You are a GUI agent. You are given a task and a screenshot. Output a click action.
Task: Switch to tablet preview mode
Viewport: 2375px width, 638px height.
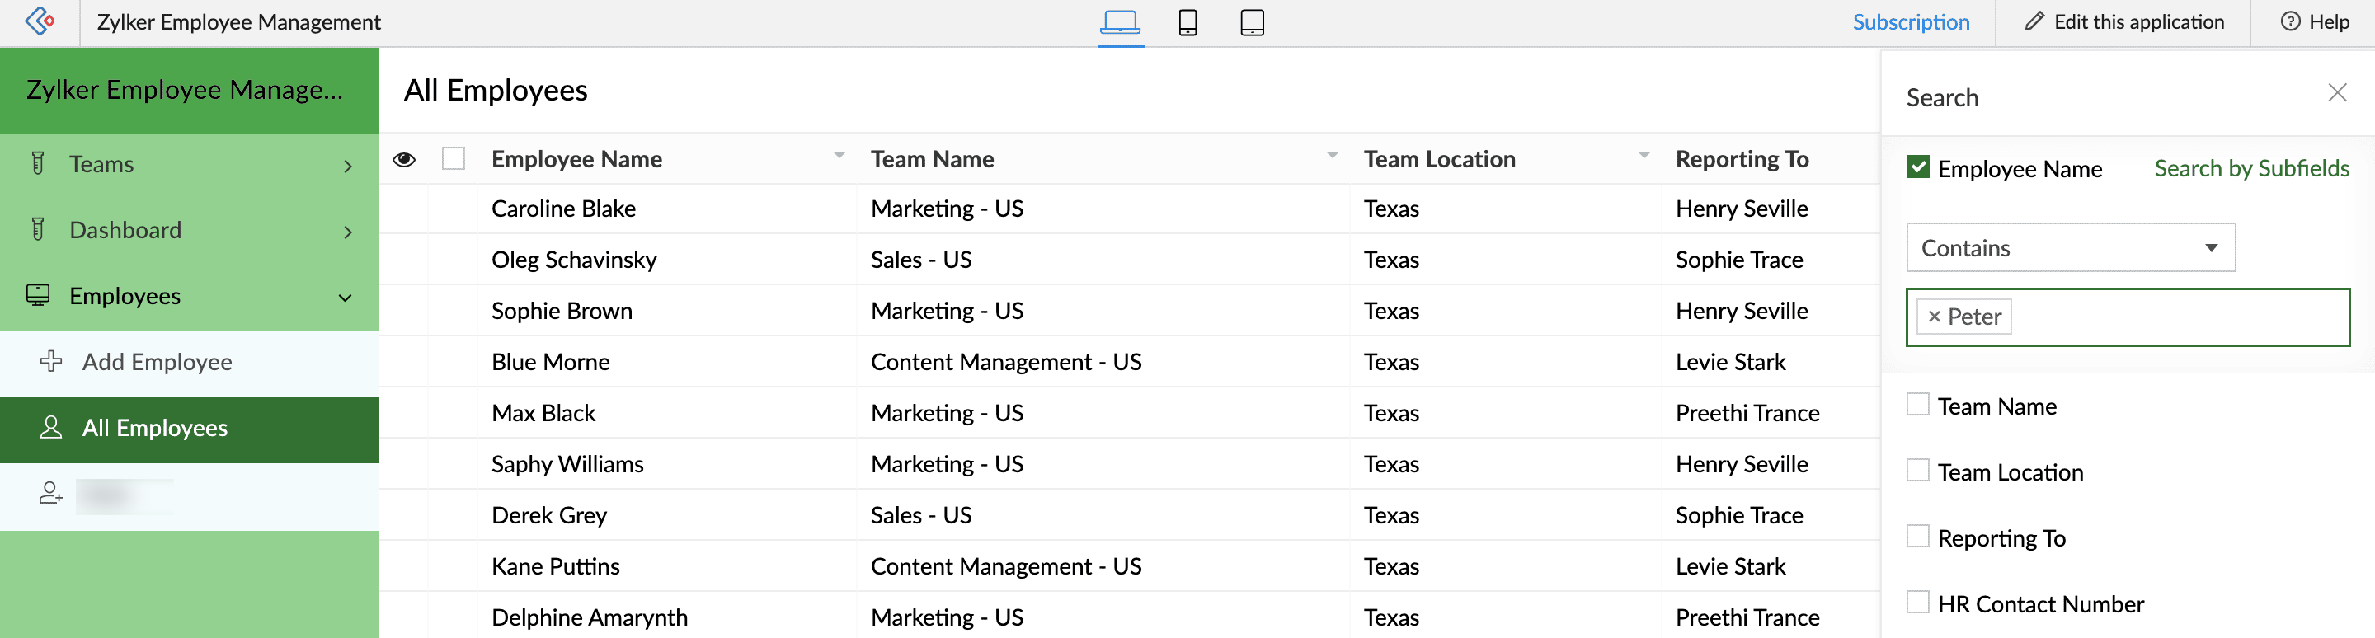point(1251,22)
